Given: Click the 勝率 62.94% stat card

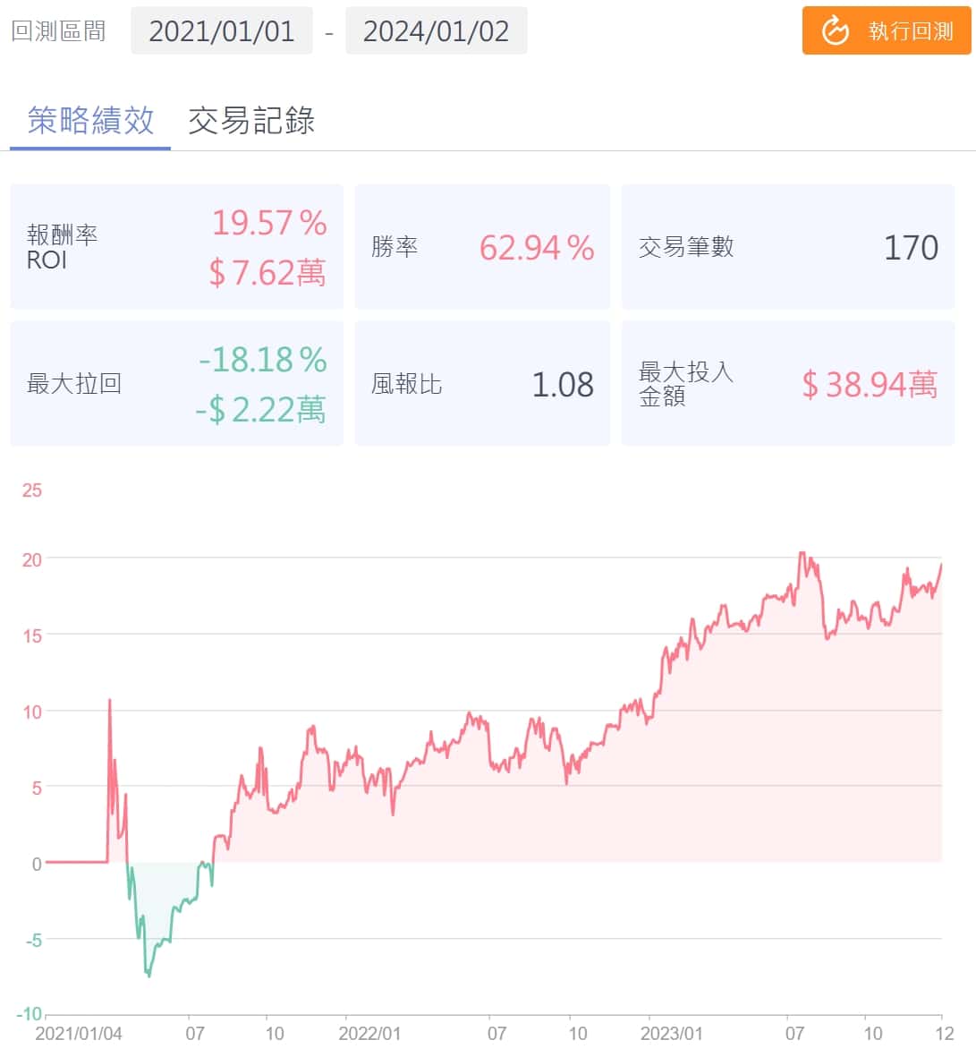Looking at the screenshot, I should point(482,247).
